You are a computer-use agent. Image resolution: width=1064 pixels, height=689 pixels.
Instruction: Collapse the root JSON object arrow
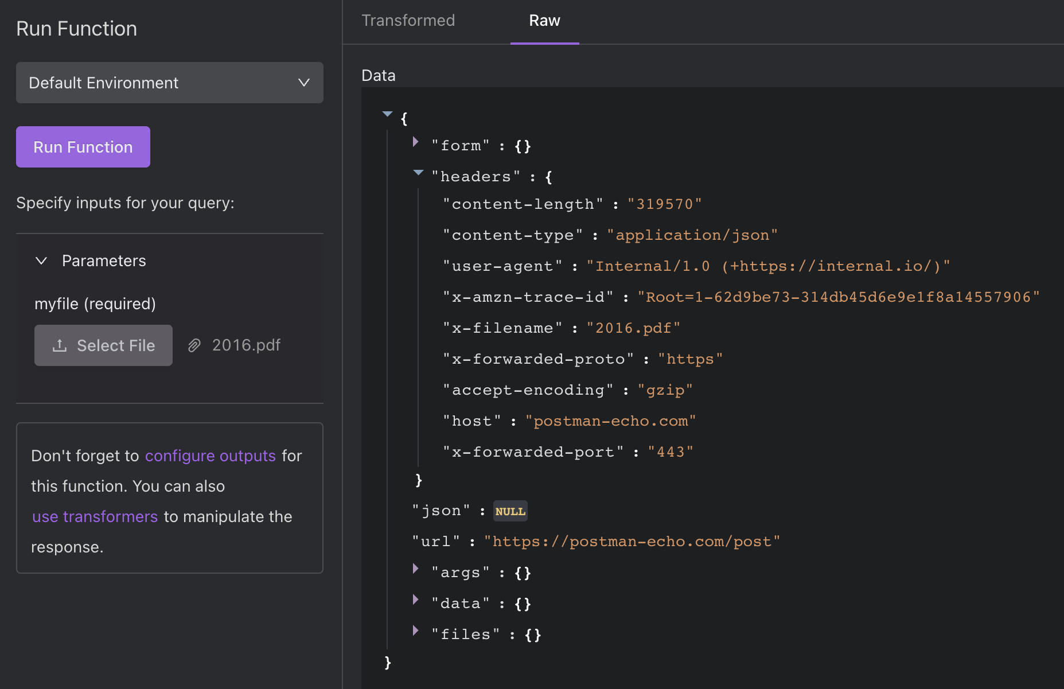(x=387, y=114)
